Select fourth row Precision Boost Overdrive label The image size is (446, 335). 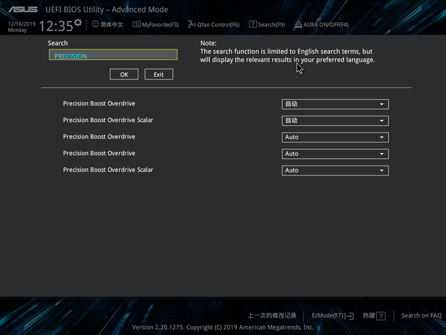pyautogui.click(x=99, y=153)
